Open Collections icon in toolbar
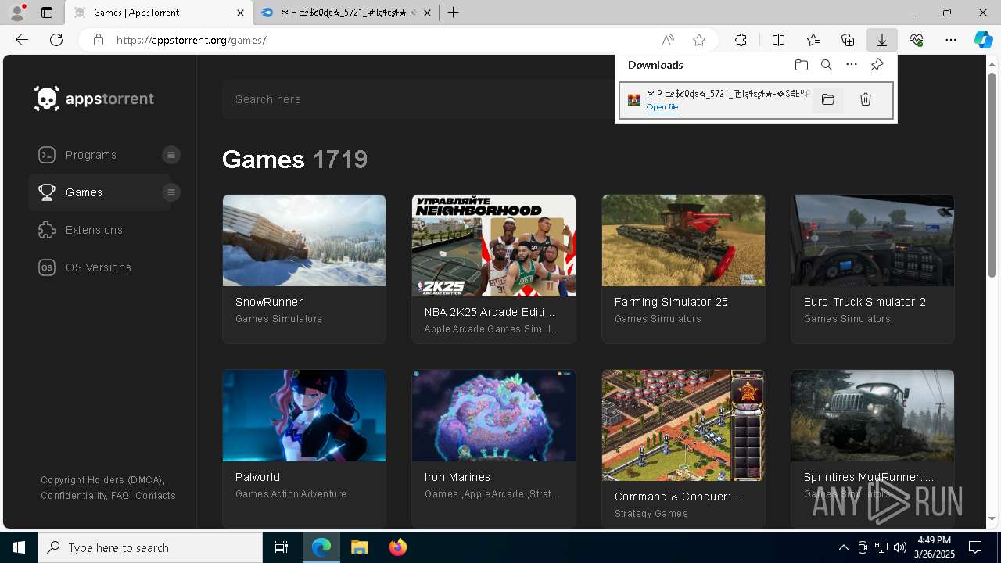 point(848,40)
